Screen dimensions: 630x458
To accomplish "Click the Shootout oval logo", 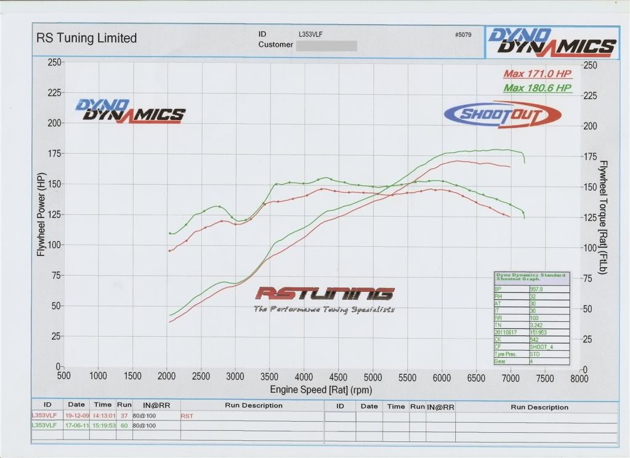I will [x=503, y=114].
